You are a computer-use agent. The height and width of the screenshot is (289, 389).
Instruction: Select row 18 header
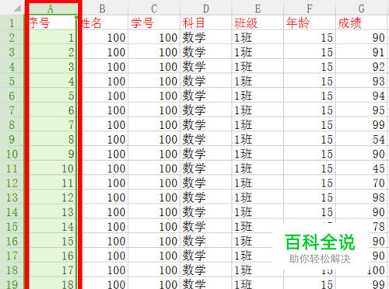[12, 270]
